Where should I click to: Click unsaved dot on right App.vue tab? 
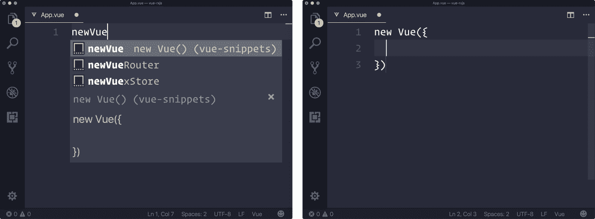(x=379, y=15)
